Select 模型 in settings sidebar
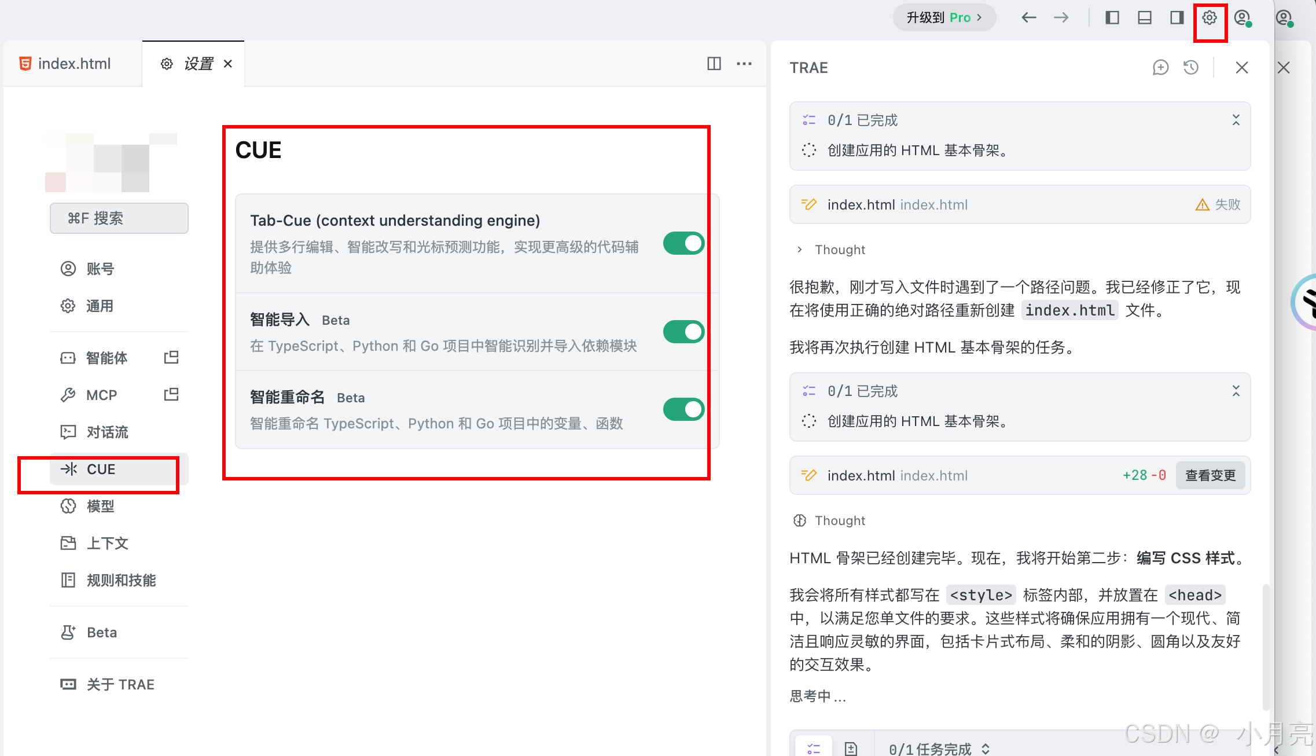The image size is (1316, 756). point(101,507)
